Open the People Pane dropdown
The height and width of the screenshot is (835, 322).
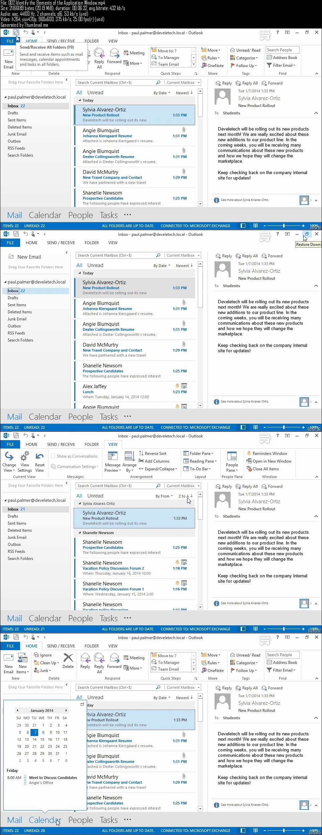pyautogui.click(x=232, y=462)
